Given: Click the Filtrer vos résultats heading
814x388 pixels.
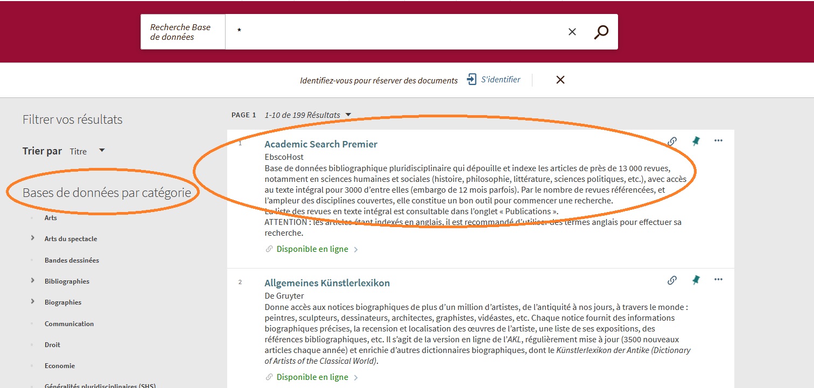Looking at the screenshot, I should 73,119.
